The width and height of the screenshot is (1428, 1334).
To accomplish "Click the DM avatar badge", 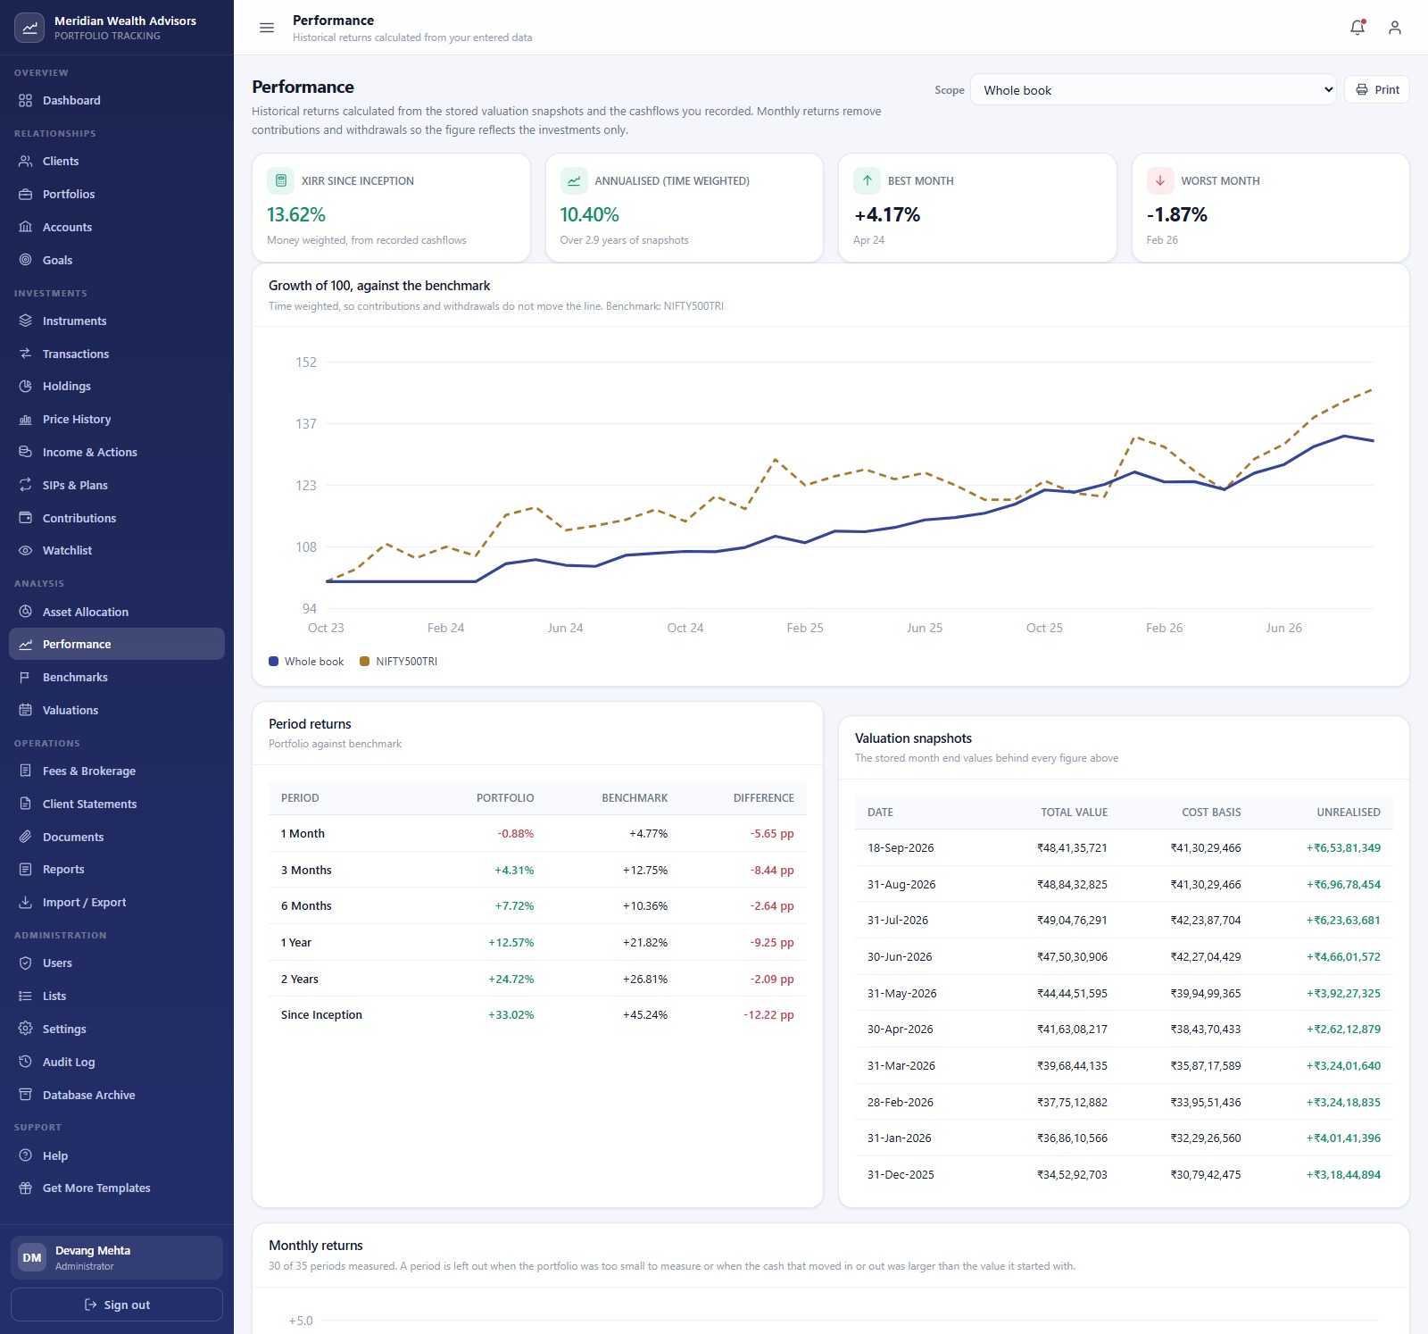I will click(x=32, y=1257).
